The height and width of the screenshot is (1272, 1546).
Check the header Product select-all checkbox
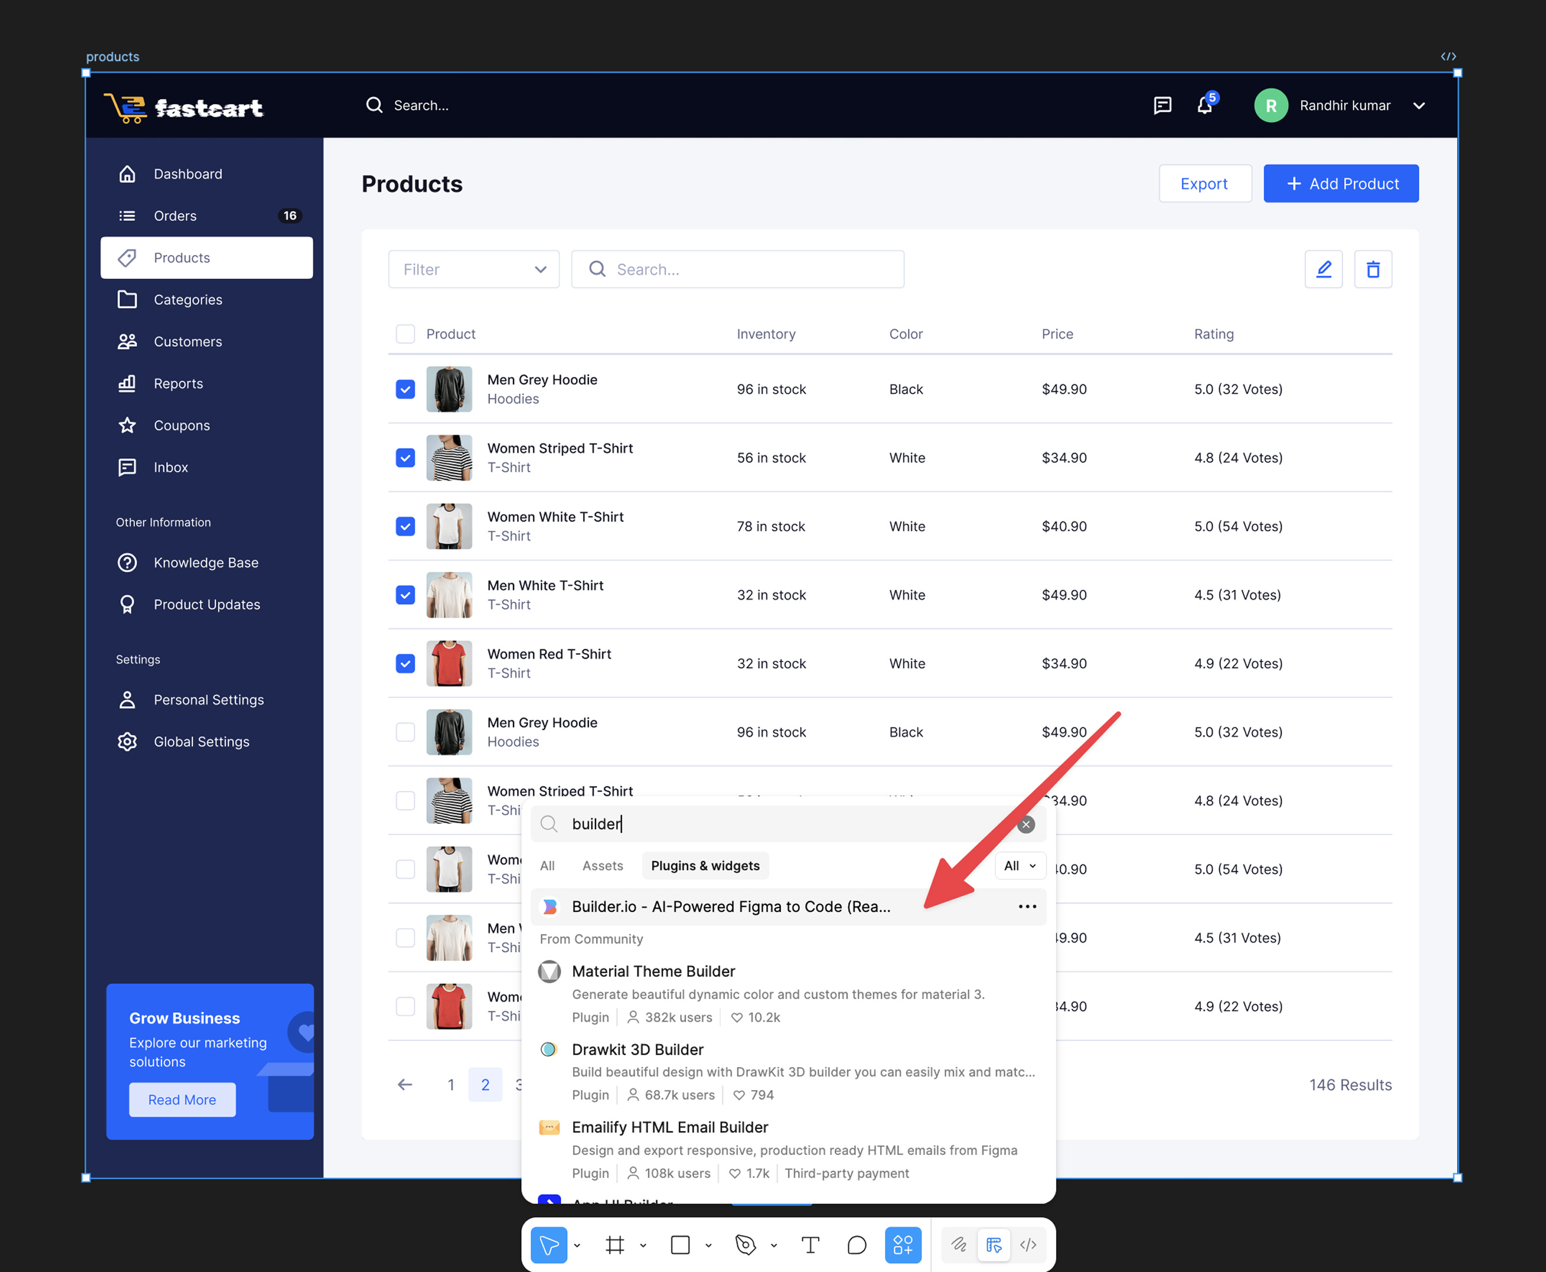pos(405,334)
